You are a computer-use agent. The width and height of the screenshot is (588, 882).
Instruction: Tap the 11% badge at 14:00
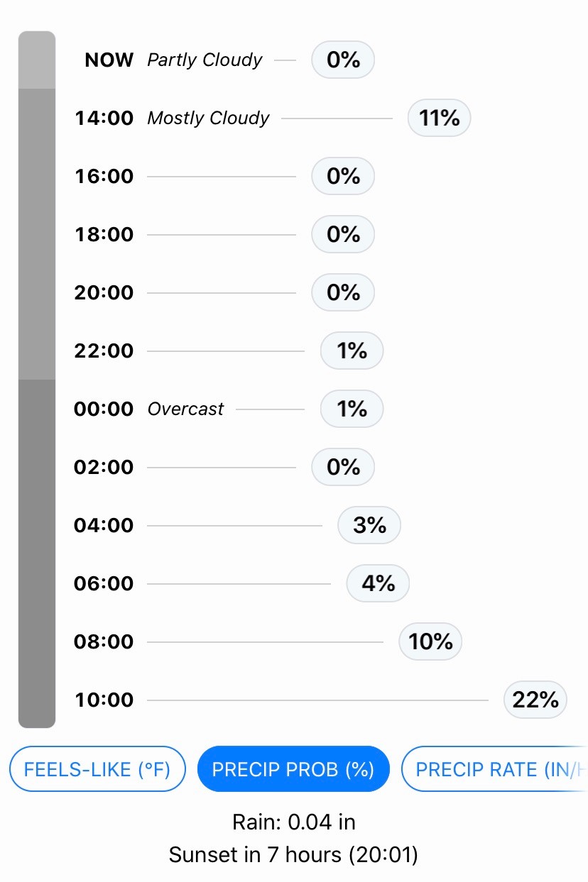439,118
